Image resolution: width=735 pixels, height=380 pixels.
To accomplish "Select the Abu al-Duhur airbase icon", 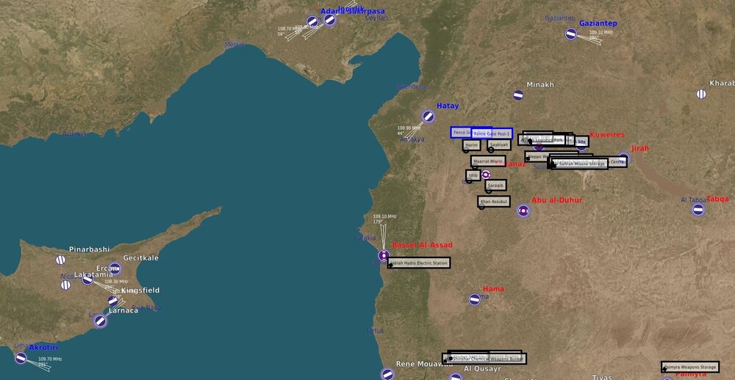I will 523,211.
